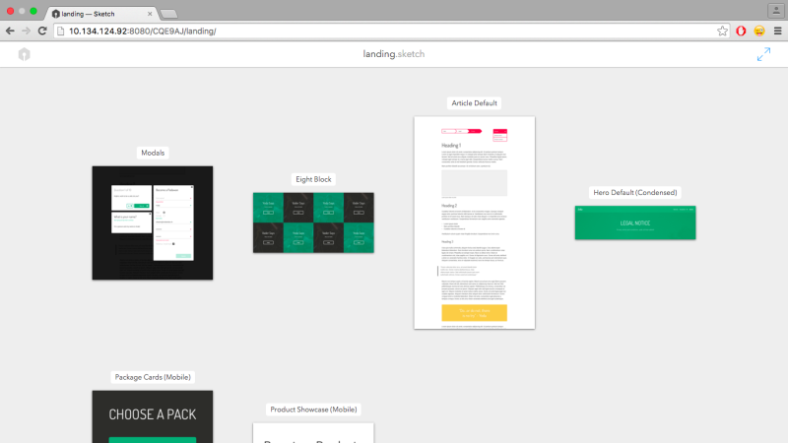Click the emoji face extension icon
Viewport: 788px width, 443px height.
pyautogui.click(x=759, y=32)
